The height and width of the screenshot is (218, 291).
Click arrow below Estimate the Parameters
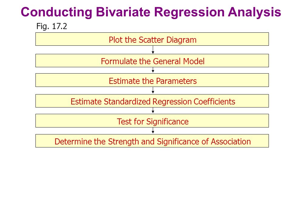point(153,91)
